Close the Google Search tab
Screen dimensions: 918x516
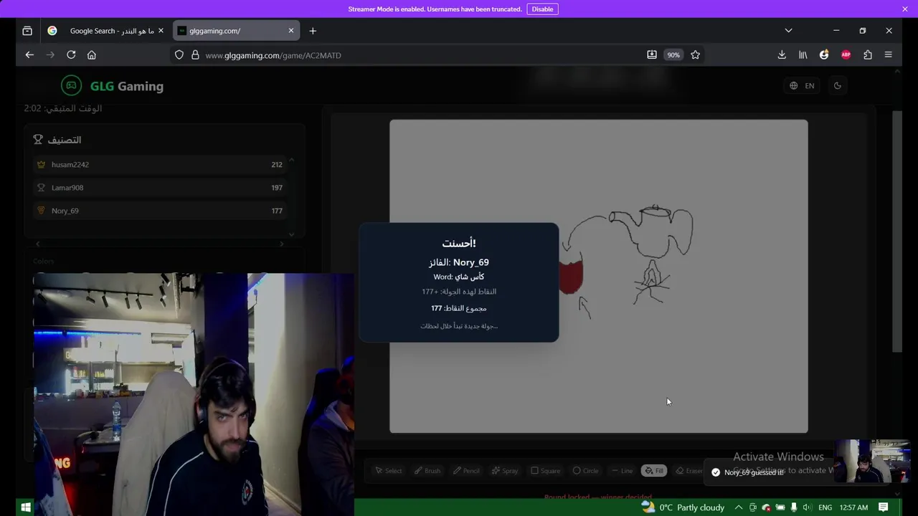[x=161, y=31]
